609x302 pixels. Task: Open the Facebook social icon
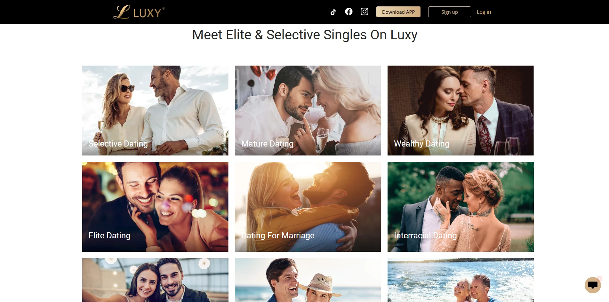click(349, 12)
